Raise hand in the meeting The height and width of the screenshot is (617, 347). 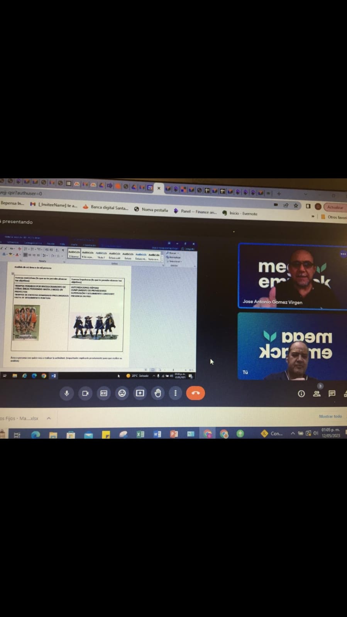pos(158,393)
